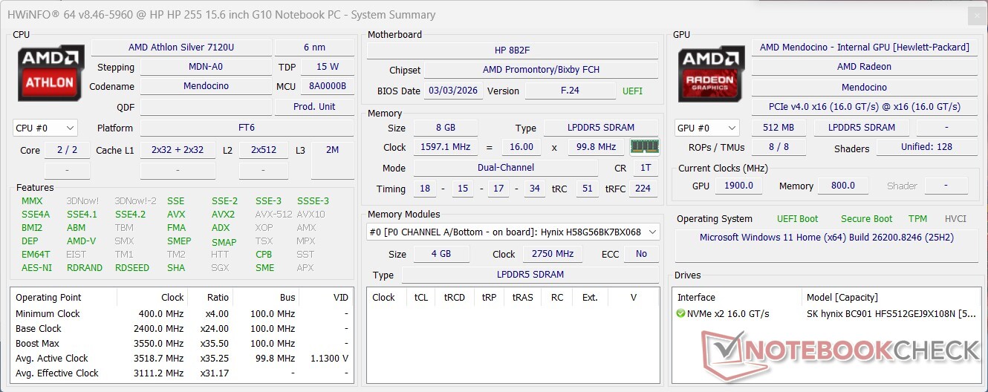Click the Avg. Active Clock row
The width and height of the screenshot is (988, 392).
[x=181, y=359]
